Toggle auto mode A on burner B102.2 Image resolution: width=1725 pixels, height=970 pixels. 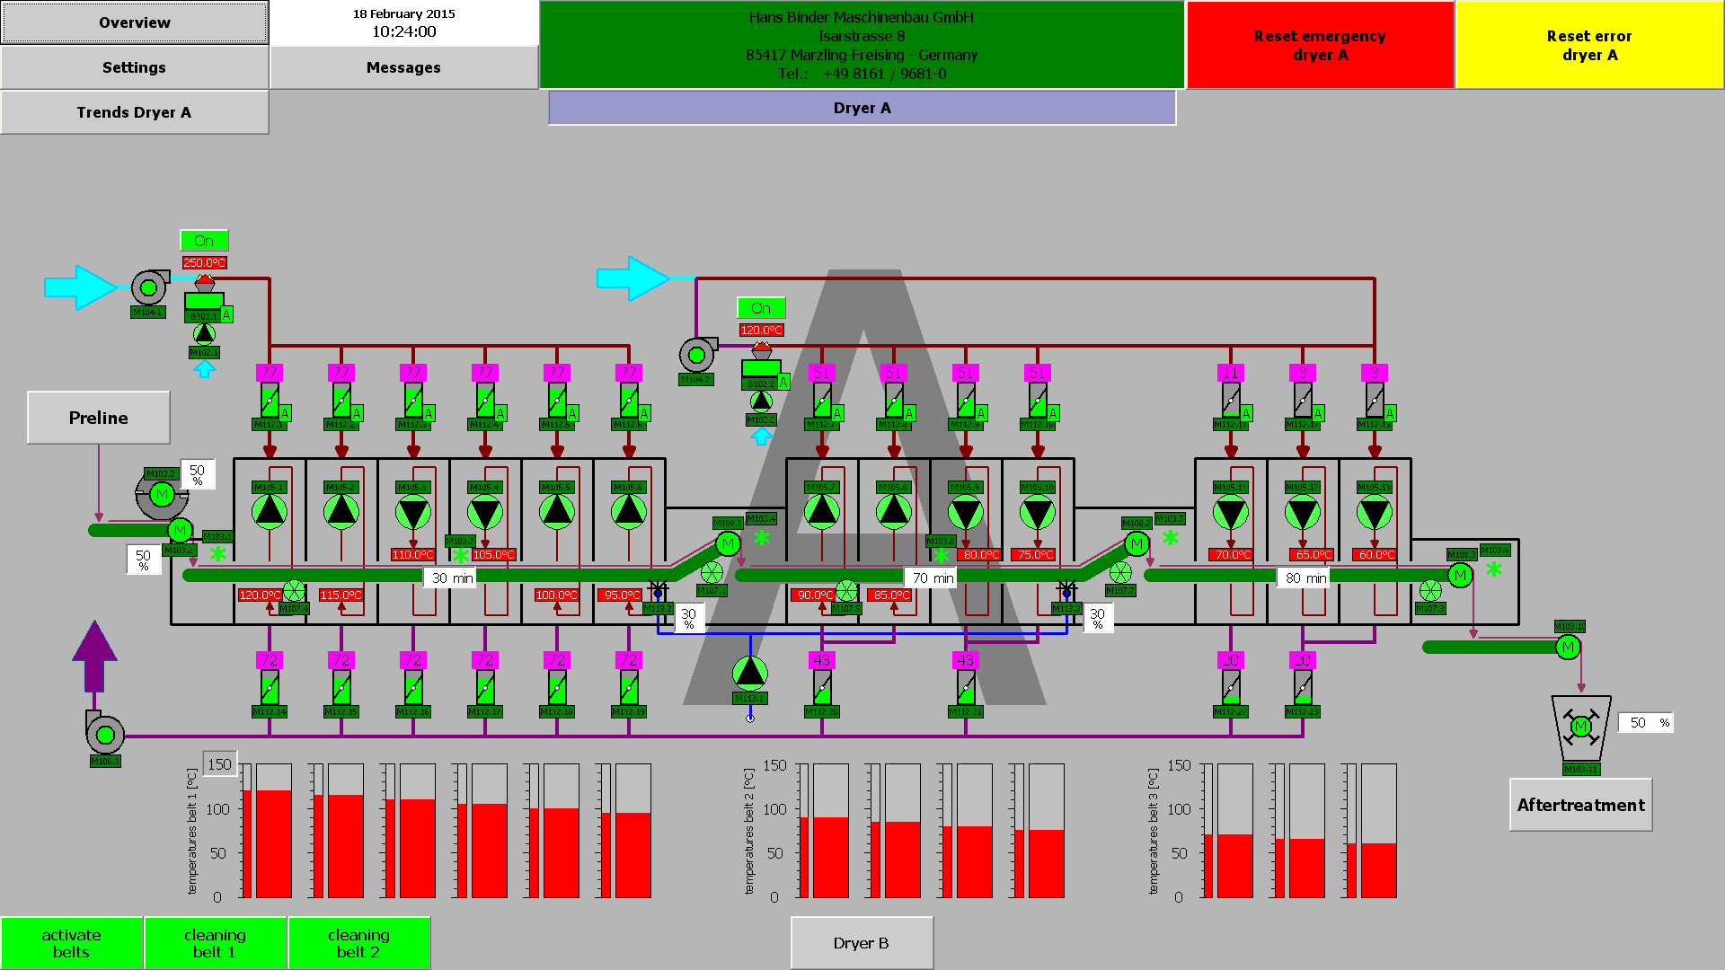pos(783,382)
